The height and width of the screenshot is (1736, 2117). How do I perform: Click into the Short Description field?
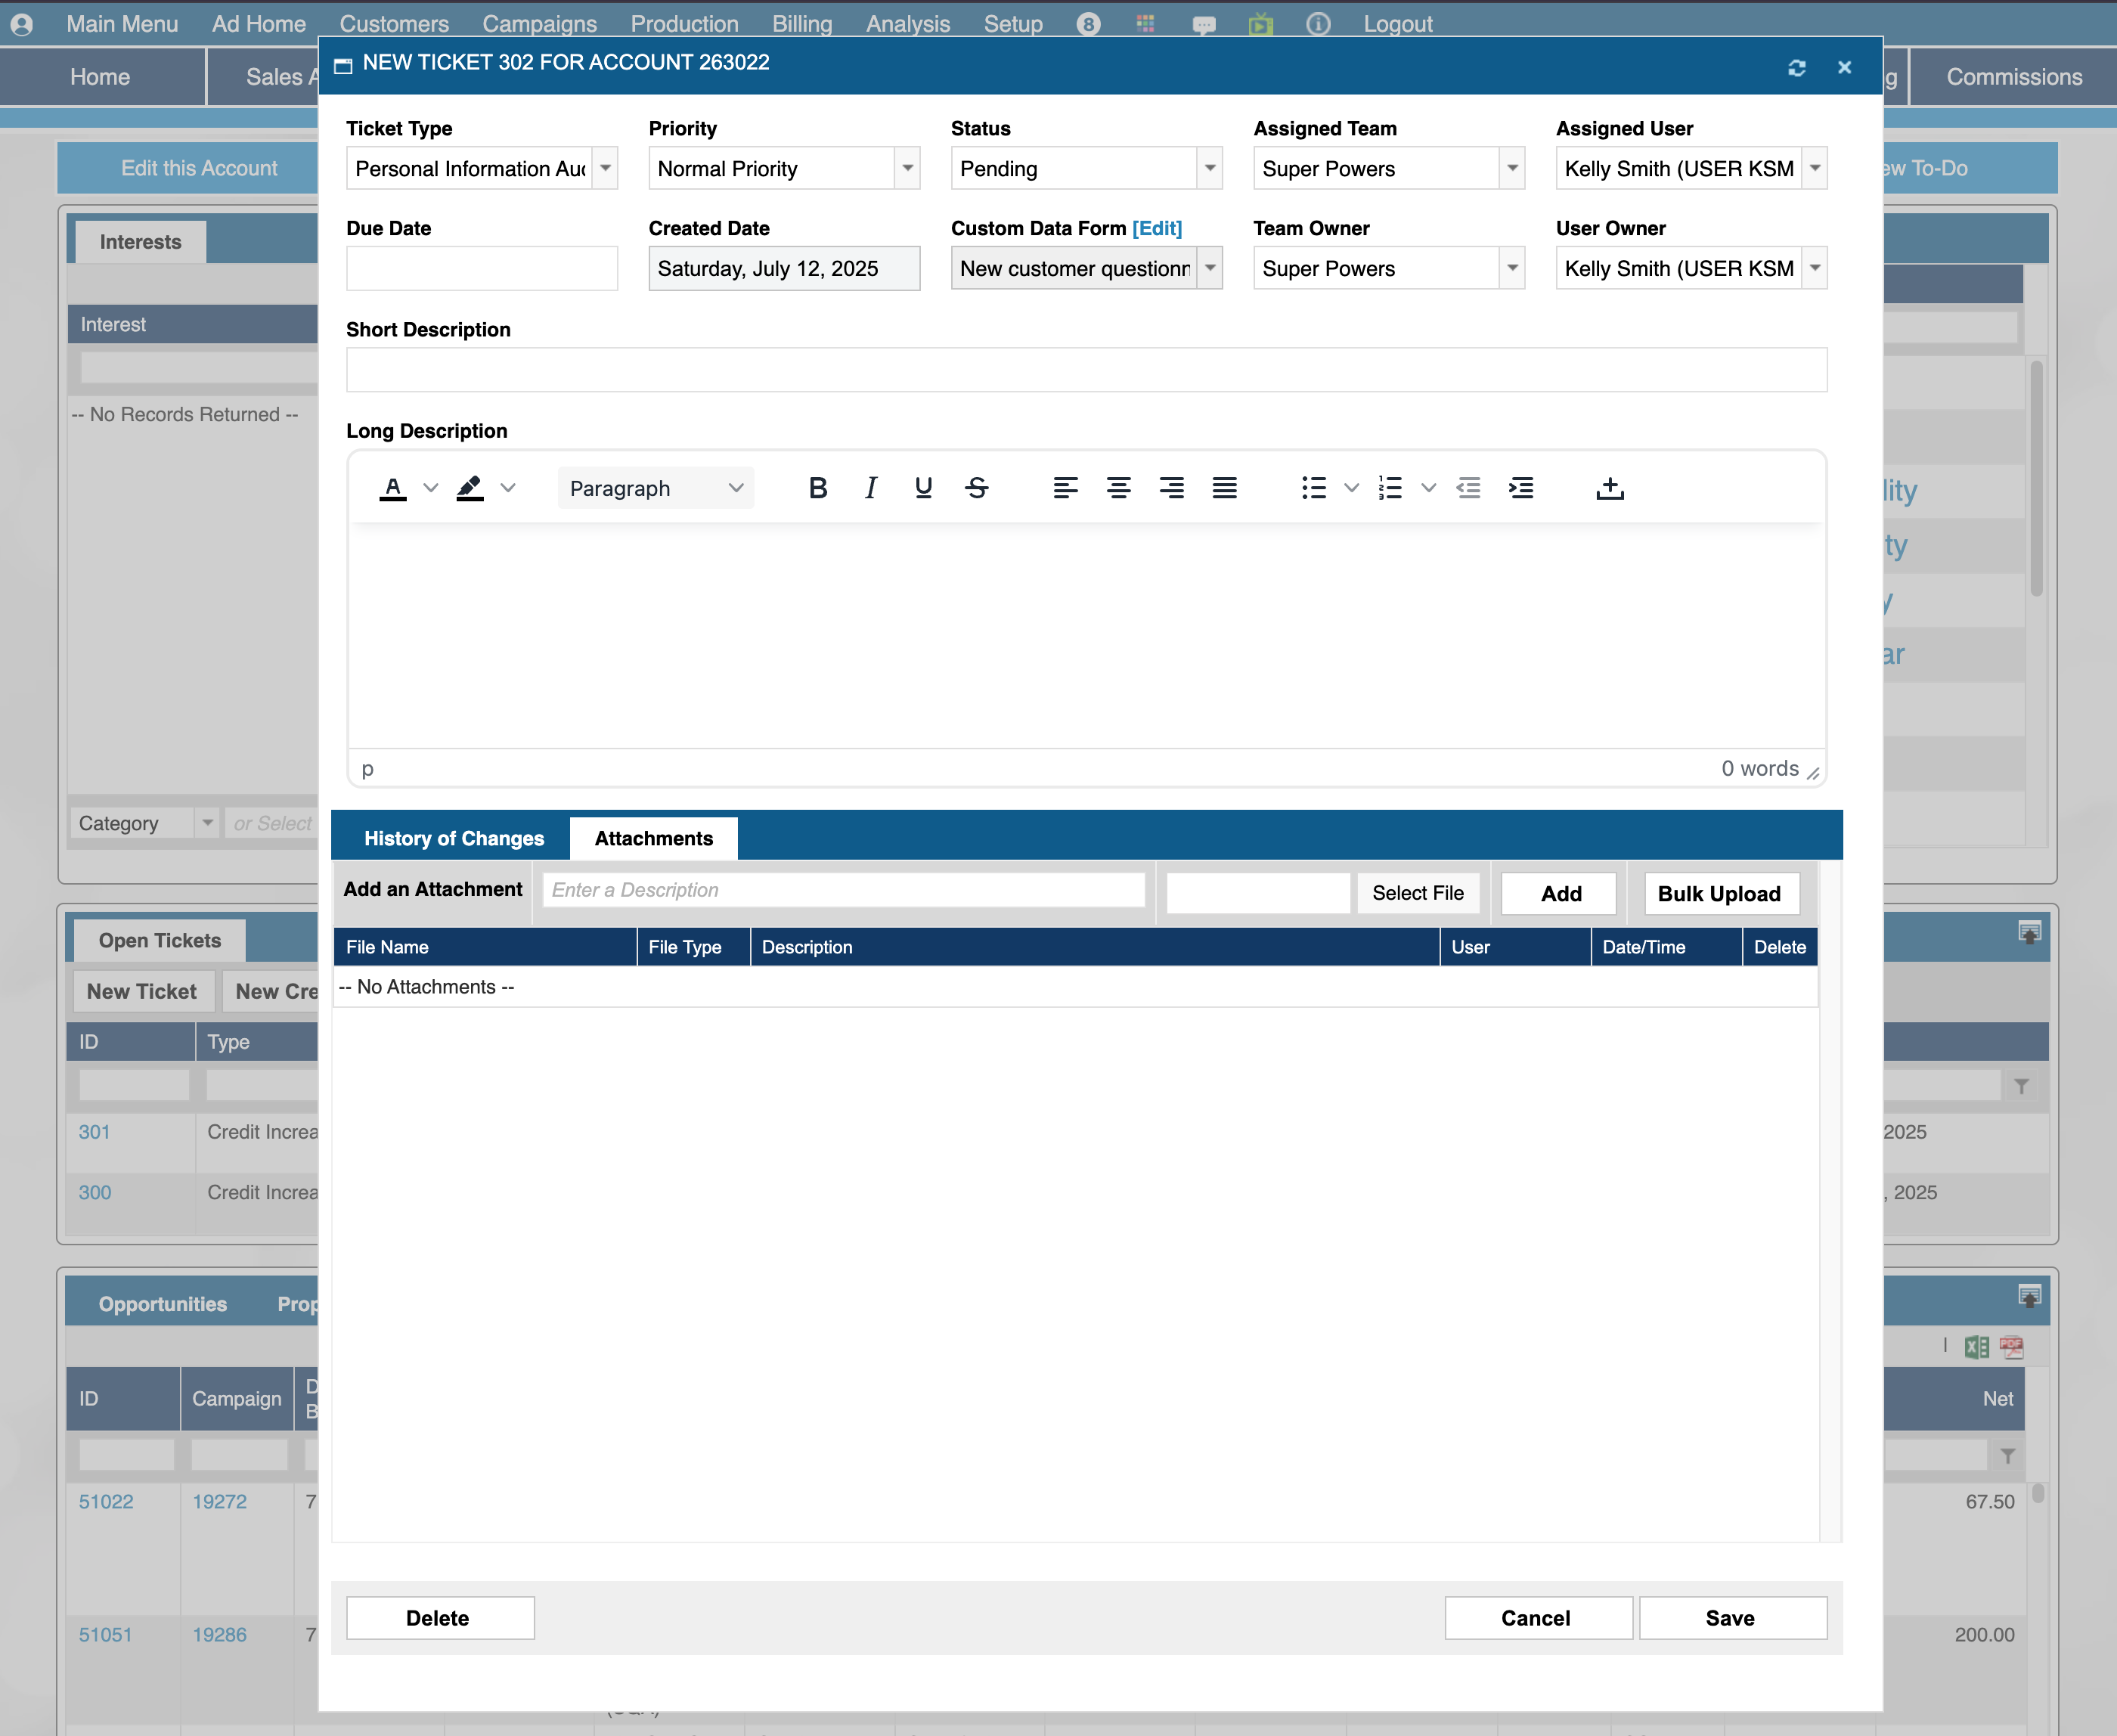click(x=1085, y=370)
